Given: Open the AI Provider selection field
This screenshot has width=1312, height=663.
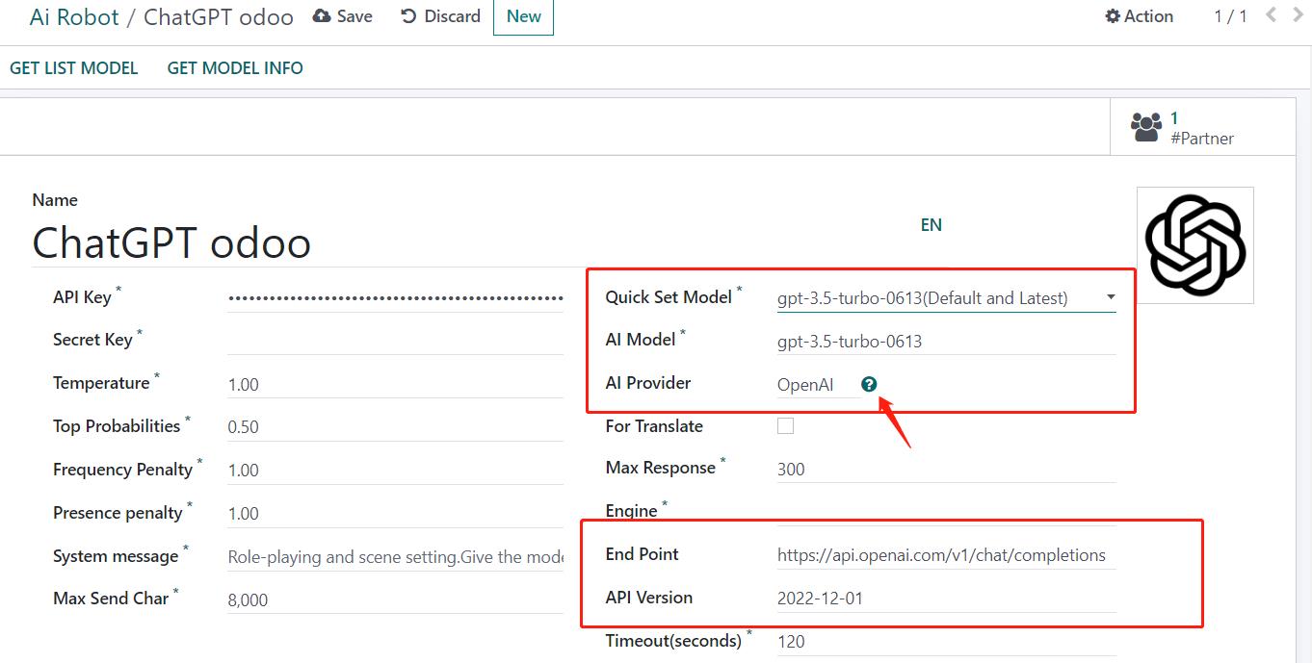Looking at the screenshot, I should click(817, 385).
